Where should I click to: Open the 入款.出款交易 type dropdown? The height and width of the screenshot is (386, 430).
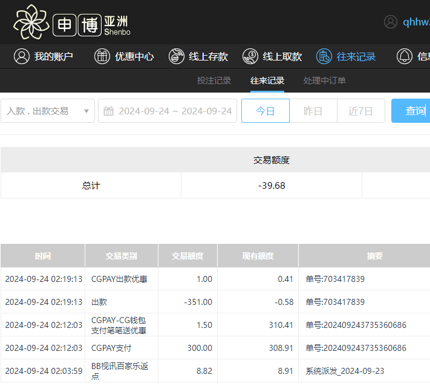[42, 111]
